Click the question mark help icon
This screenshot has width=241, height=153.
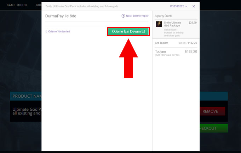point(123,16)
